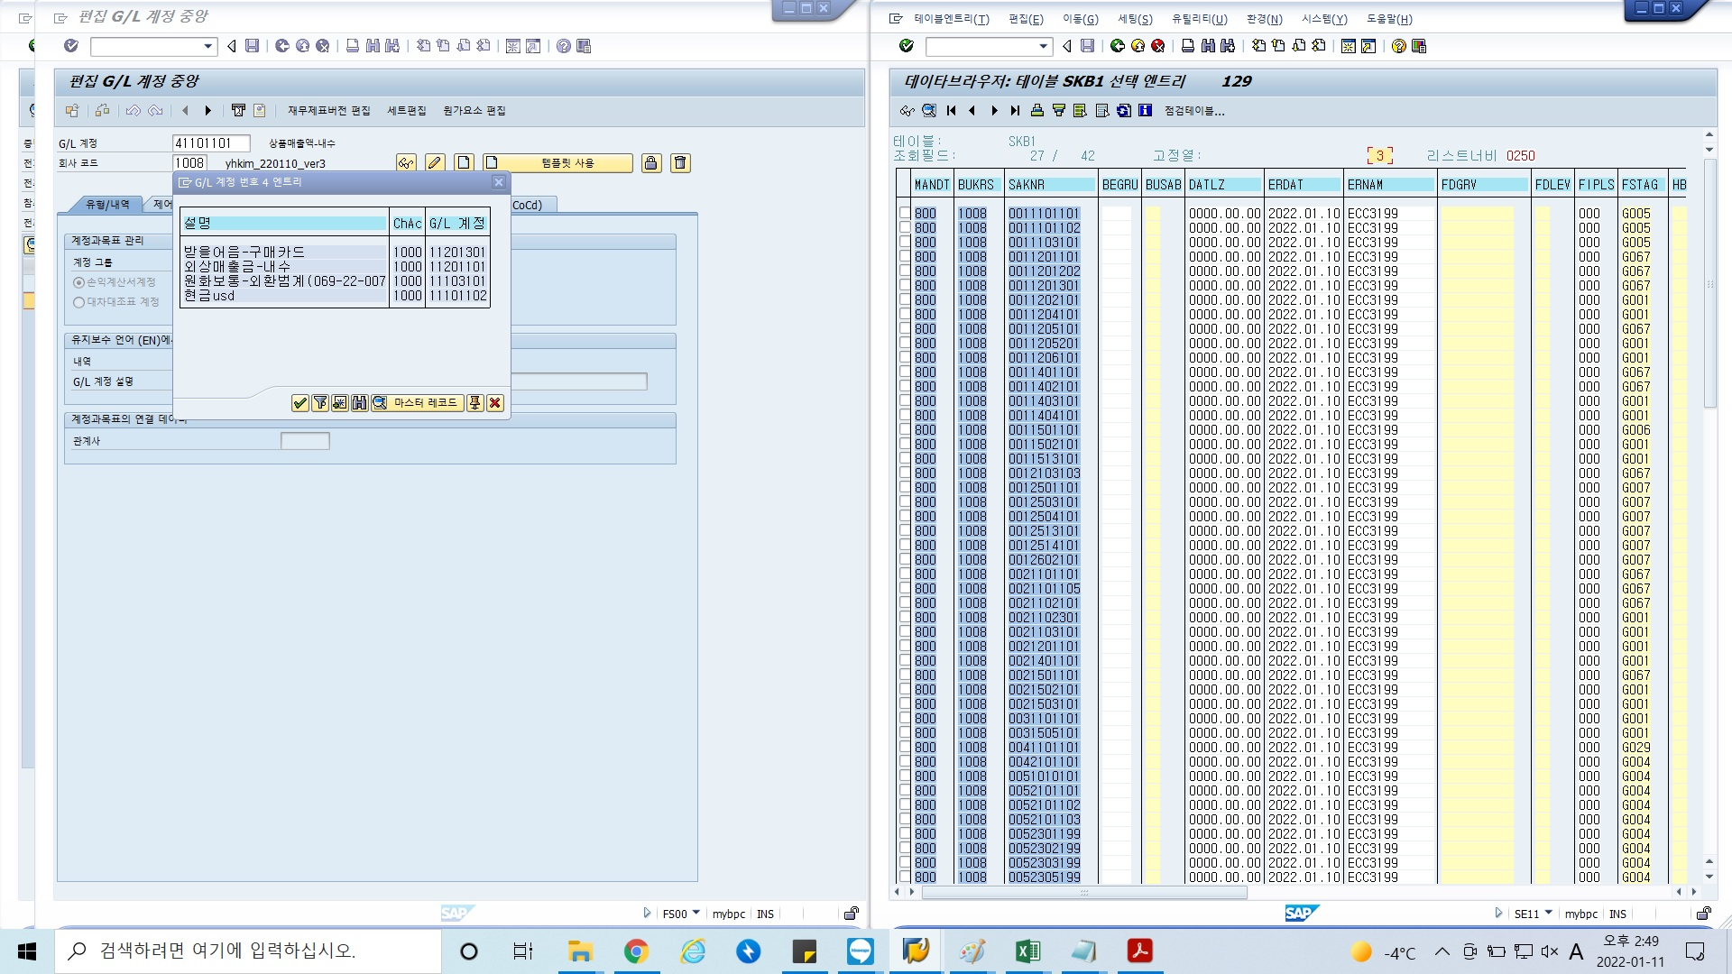1732x974 pixels.
Task: Open command field dropdown in G/L editor window
Action: (208, 46)
